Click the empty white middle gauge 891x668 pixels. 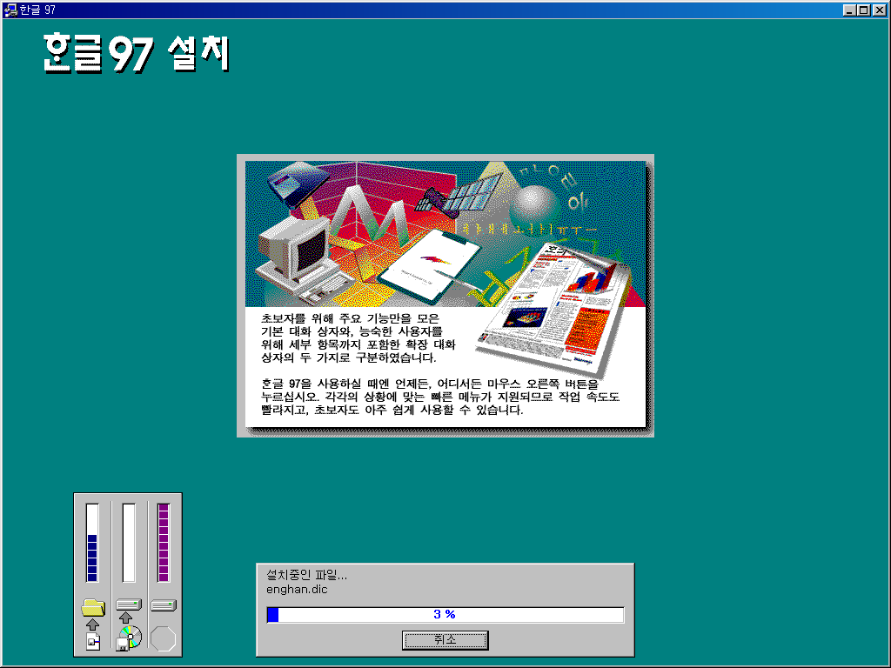[129, 543]
